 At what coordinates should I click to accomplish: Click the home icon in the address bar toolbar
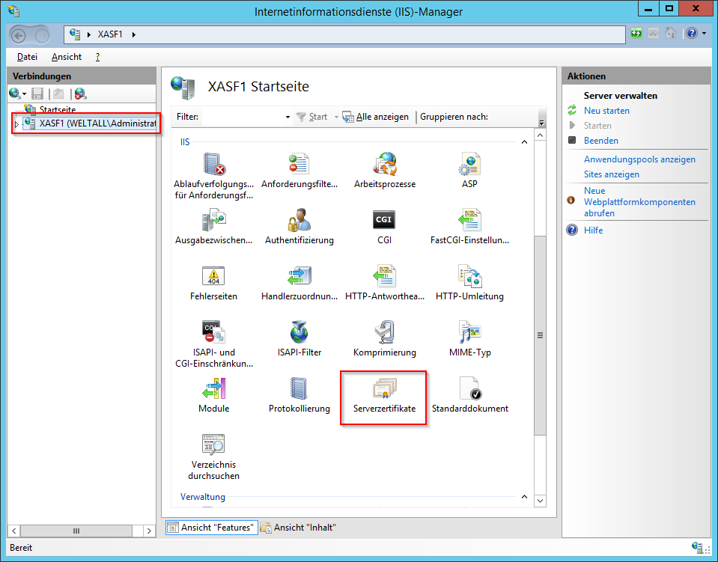point(671,34)
